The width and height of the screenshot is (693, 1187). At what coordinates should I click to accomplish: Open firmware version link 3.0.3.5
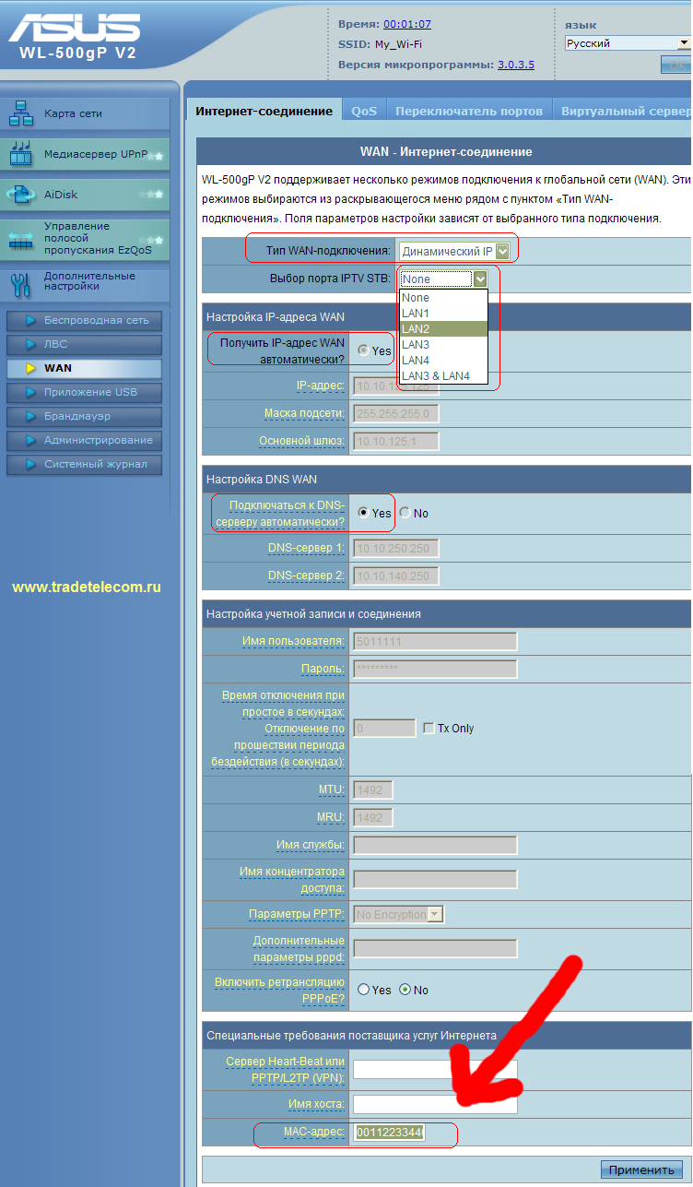(x=516, y=65)
